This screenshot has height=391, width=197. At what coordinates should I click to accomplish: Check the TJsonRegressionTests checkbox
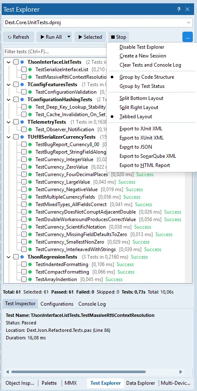point(16,257)
